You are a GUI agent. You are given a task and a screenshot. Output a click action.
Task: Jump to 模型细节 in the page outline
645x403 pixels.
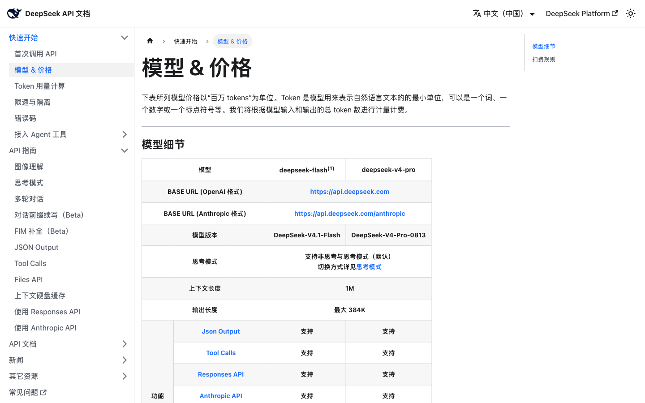(544, 46)
